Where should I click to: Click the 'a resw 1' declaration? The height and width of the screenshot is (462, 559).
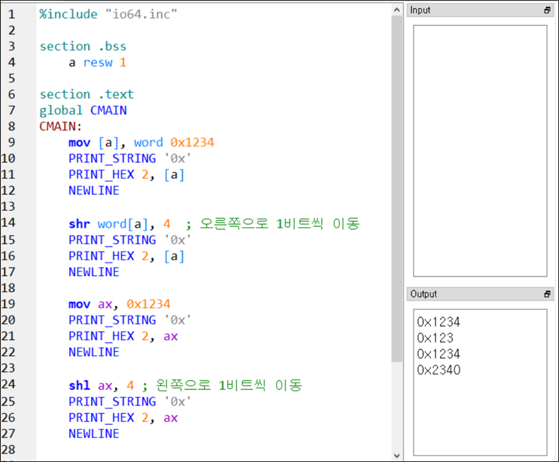[97, 63]
